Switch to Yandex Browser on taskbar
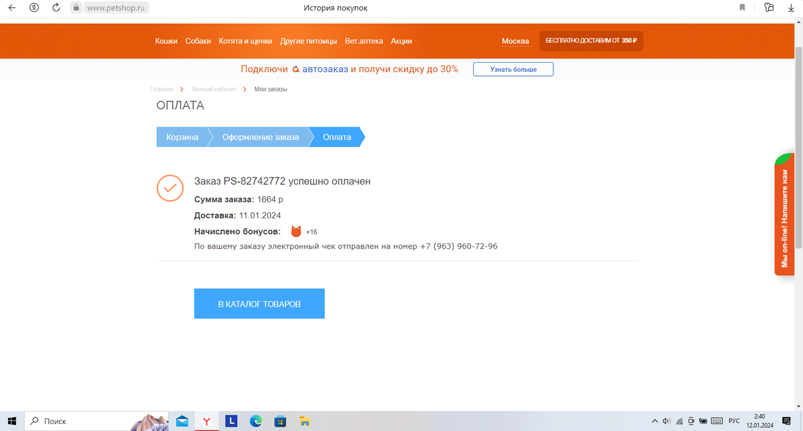 (206, 421)
